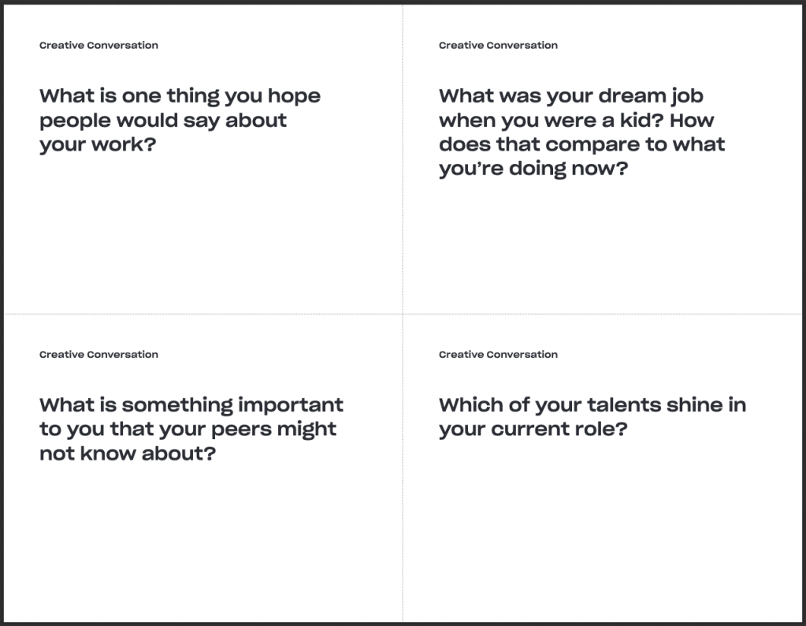Click the bottom-right card's 'Creative Conversation' label
The height and width of the screenshot is (626, 806).
[x=498, y=354]
